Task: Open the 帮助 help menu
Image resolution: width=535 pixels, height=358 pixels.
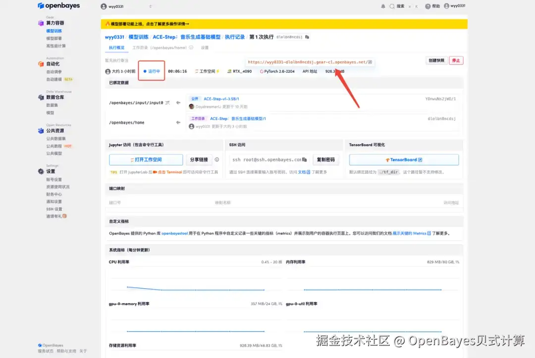Action: (432, 6)
